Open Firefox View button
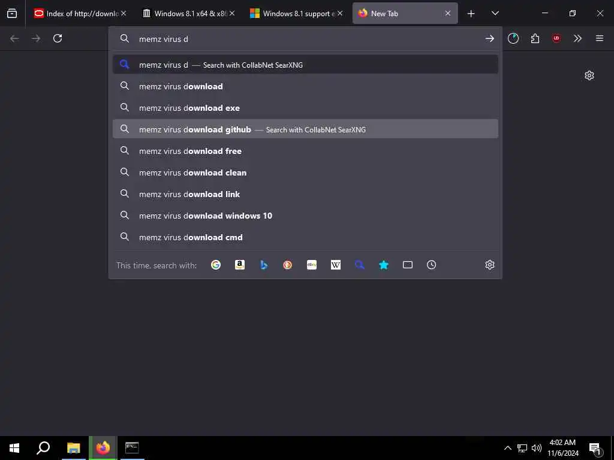The width and height of the screenshot is (614, 460). coord(12,13)
